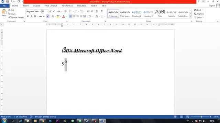
Task: Open the font size dropdown
Action: point(47,11)
